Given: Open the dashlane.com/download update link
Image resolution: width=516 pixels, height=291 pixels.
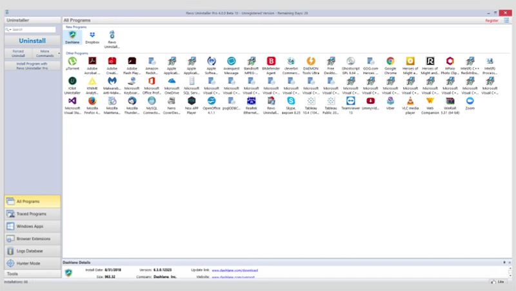Looking at the screenshot, I should (235, 270).
